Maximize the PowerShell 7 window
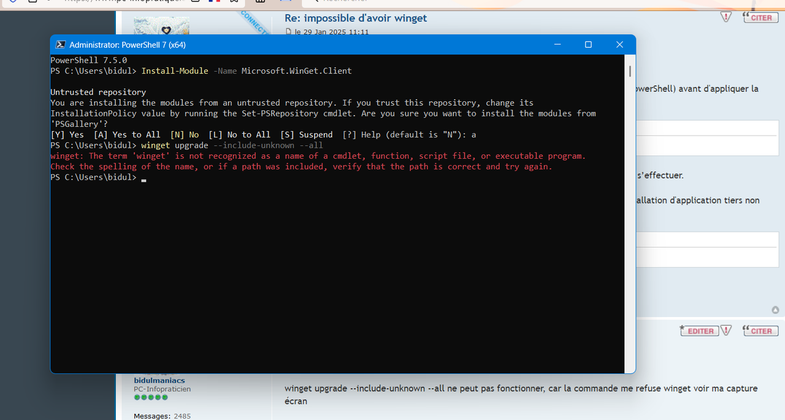Viewport: 785px width, 420px height. (x=588, y=45)
